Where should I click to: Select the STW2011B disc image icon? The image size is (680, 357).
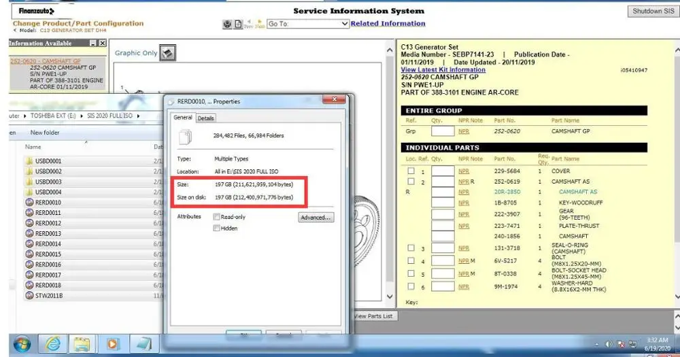coord(29,295)
